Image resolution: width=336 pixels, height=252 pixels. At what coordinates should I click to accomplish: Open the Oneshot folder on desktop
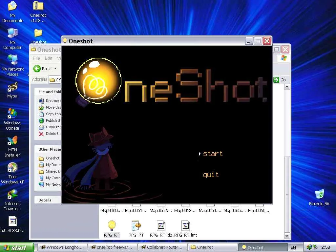coord(38,36)
